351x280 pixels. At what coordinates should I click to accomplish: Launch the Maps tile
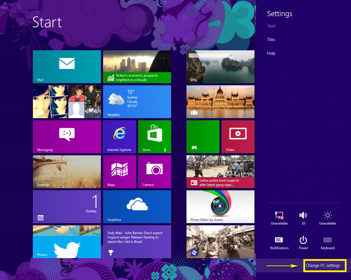pos(120,172)
